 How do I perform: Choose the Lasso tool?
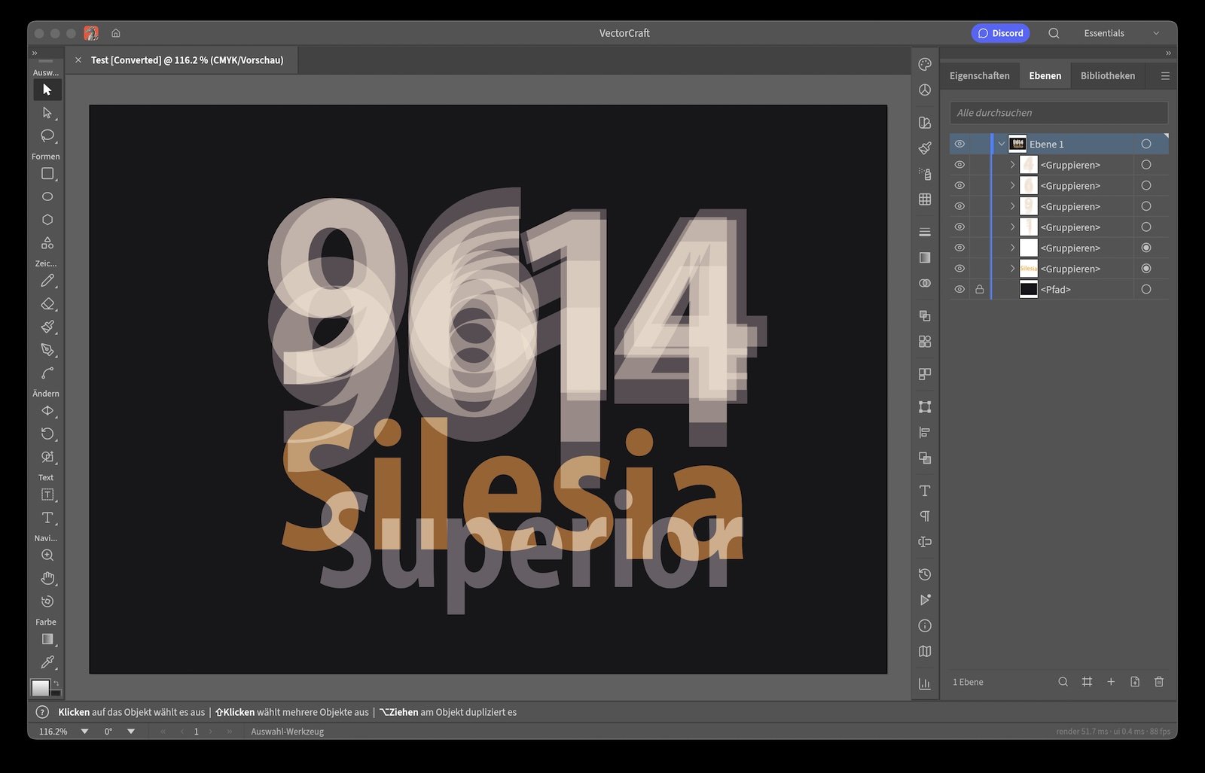[47, 136]
